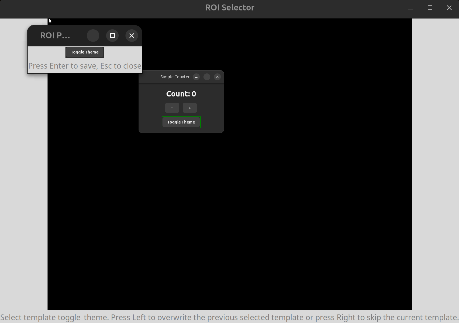Image resolution: width=459 pixels, height=323 pixels.
Task: Maximize the Simple Counter window
Action: [x=207, y=77]
